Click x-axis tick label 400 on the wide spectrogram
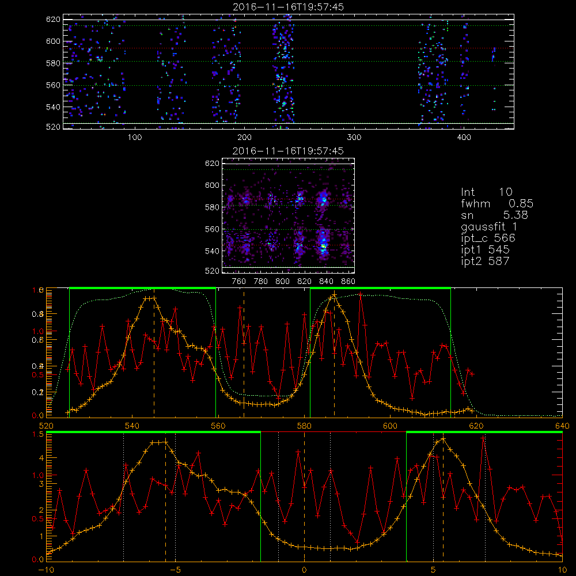Viewport: 576px width, 576px height. tap(464, 138)
